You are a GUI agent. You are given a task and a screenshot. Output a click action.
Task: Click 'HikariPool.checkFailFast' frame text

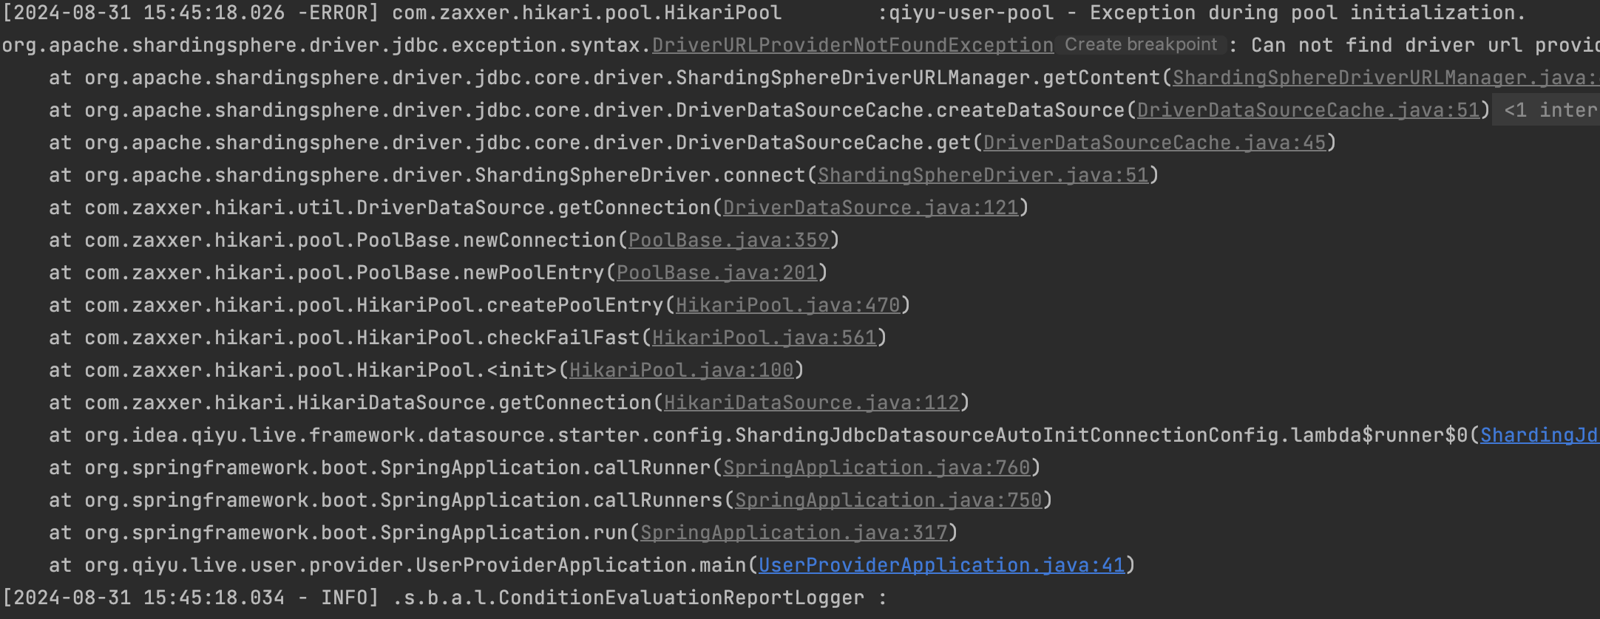498,338
